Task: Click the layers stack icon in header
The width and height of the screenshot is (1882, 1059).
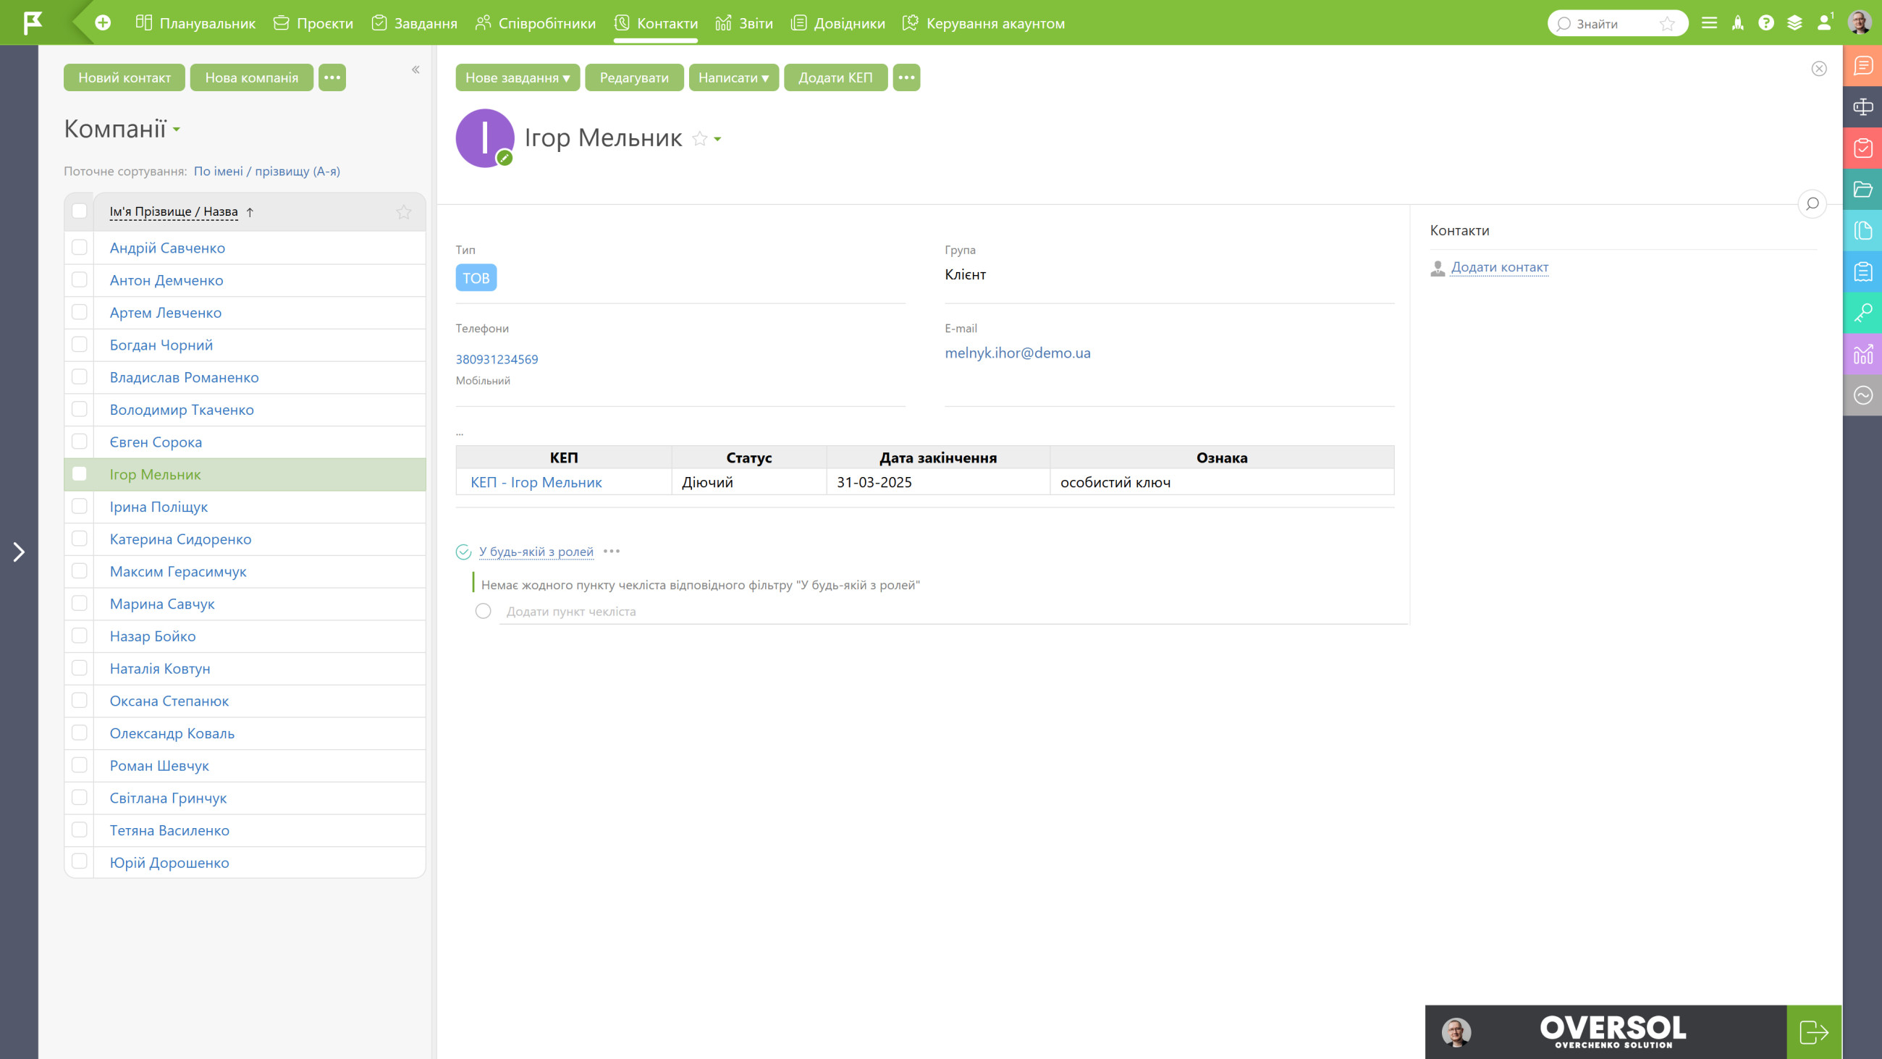Action: [1794, 23]
